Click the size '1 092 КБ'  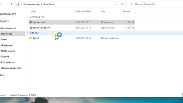(130, 22)
